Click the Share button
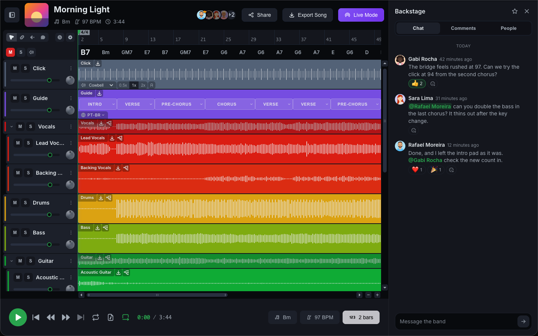The image size is (538, 336). click(260, 15)
